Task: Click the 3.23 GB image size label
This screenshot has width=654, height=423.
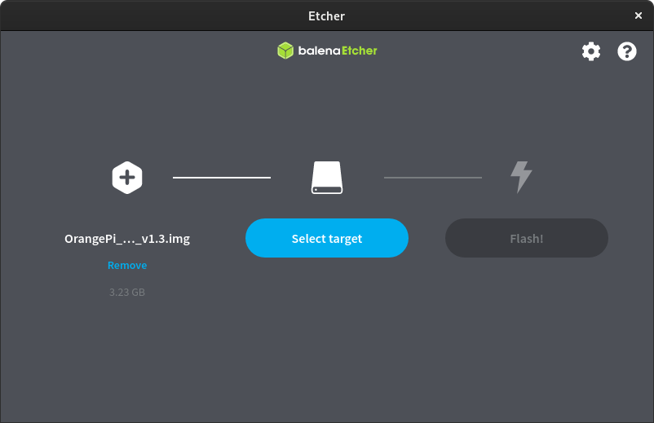Action: [127, 292]
